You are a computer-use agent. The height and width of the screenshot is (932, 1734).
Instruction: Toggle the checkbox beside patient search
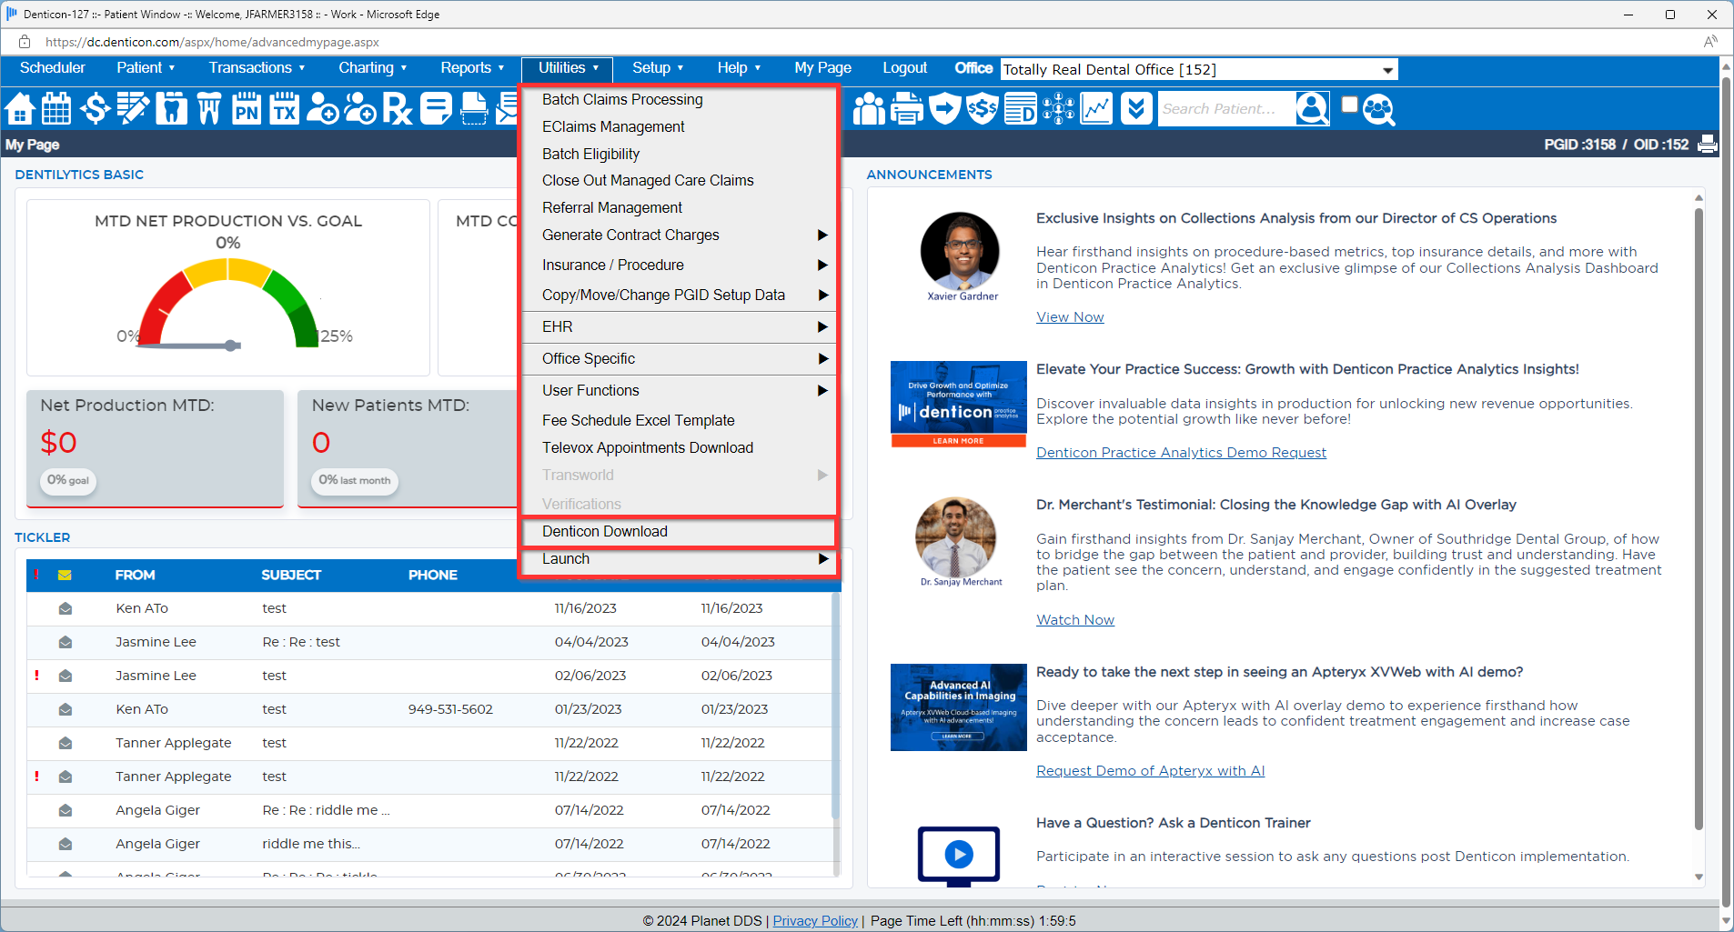pos(1350,105)
